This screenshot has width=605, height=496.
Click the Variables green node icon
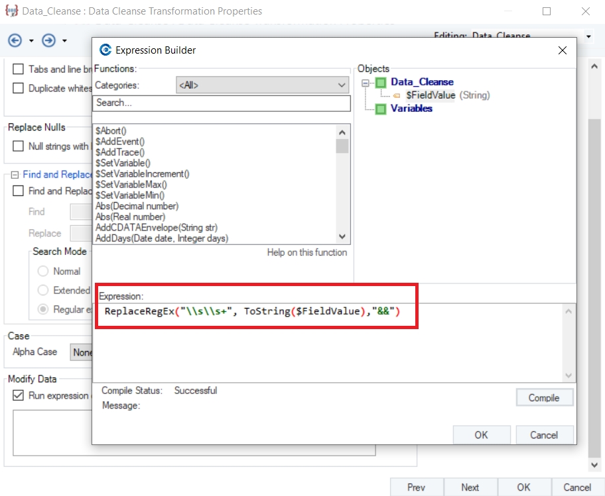[x=381, y=109]
